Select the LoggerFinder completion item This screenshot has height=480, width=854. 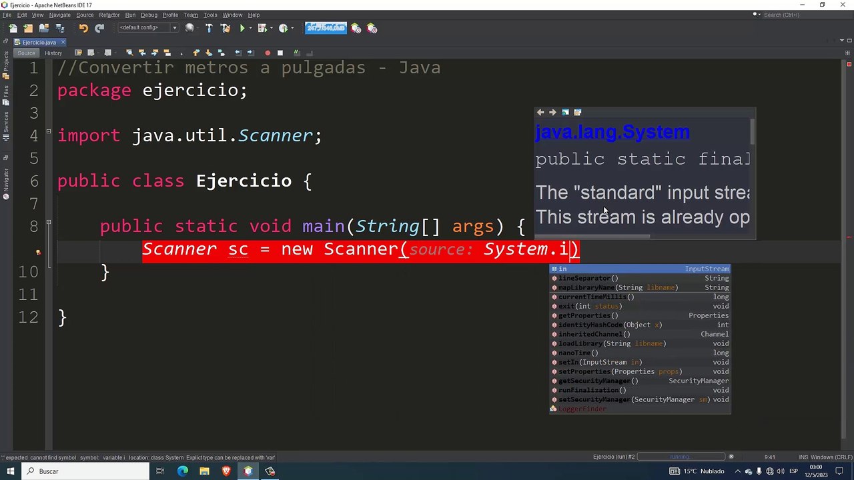[x=640, y=409]
